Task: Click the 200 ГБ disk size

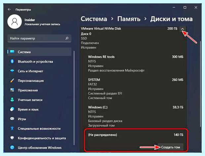Action: [x=172, y=28]
